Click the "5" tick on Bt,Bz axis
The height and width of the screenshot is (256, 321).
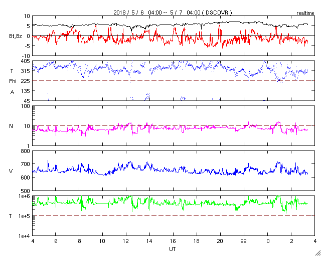pos(29,26)
